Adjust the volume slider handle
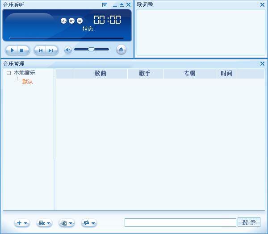Viewport: 268px width, 234px height. pos(91,50)
